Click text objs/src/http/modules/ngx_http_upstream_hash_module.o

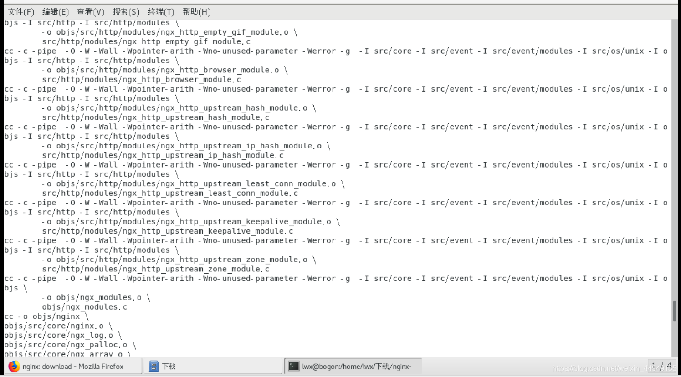click(181, 107)
